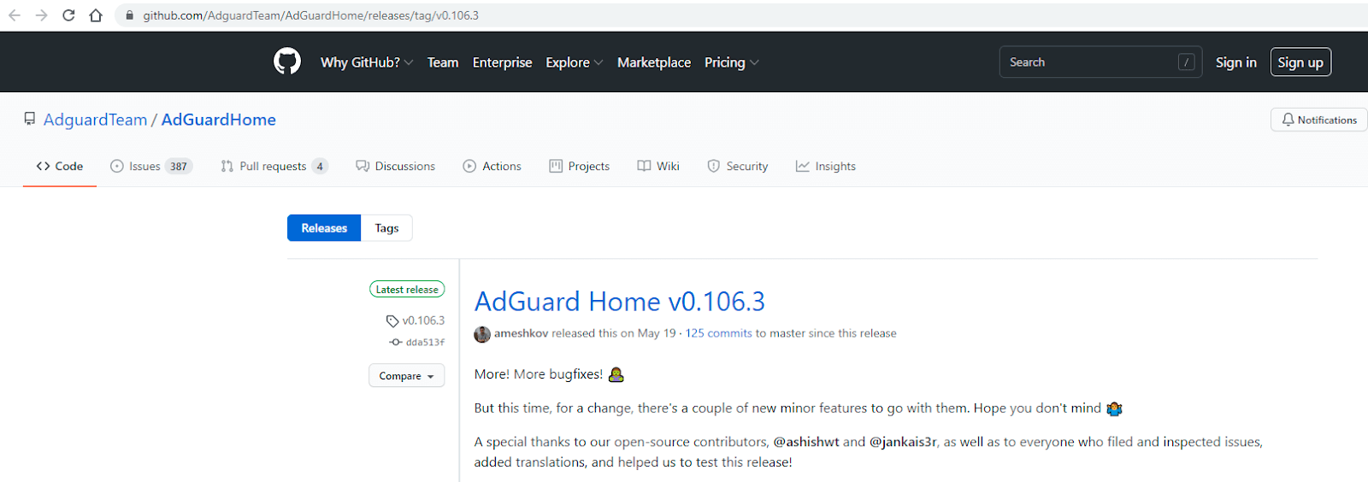Open the Pull requests tab

[274, 166]
